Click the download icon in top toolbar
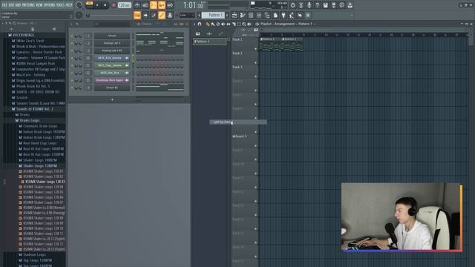 [350, 5]
